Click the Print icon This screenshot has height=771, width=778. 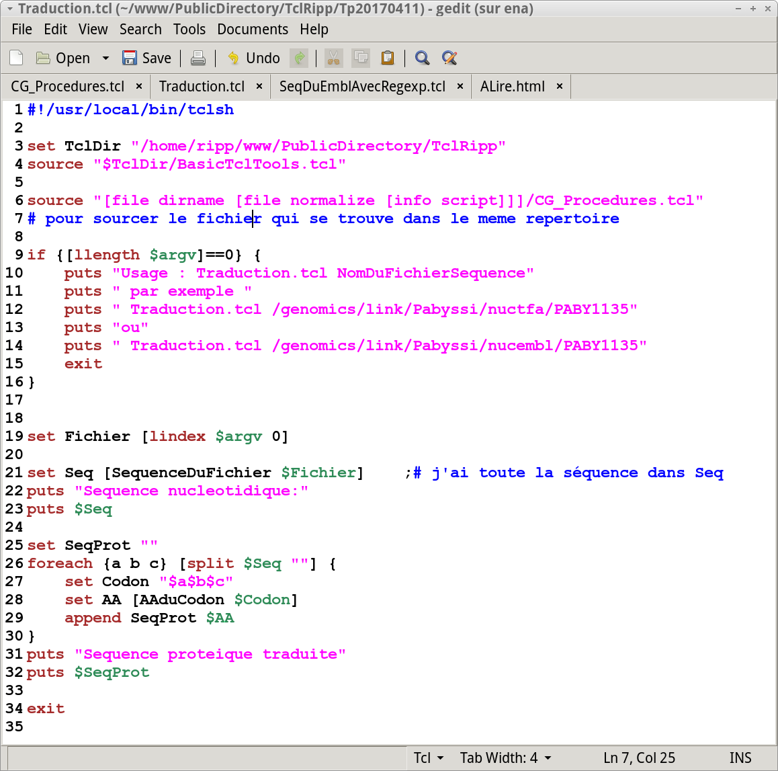[198, 58]
